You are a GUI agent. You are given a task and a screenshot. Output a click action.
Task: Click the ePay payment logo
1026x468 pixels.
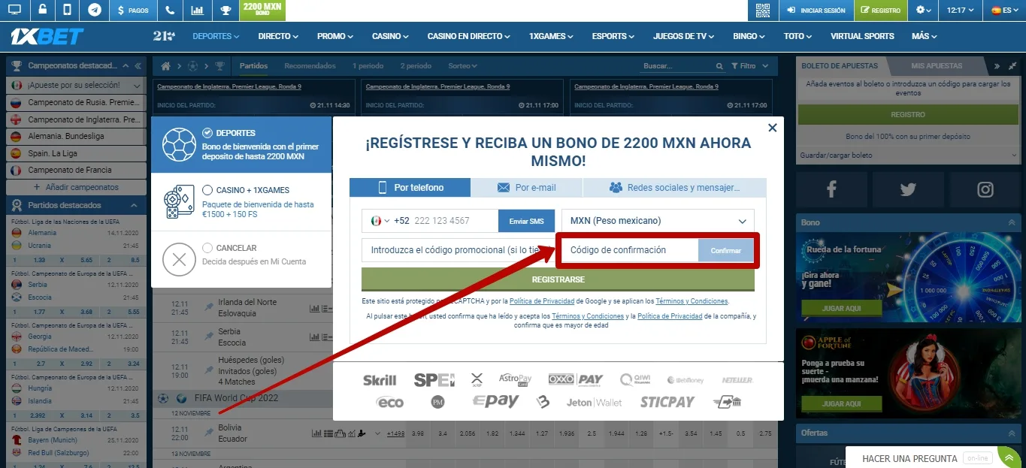(x=495, y=402)
